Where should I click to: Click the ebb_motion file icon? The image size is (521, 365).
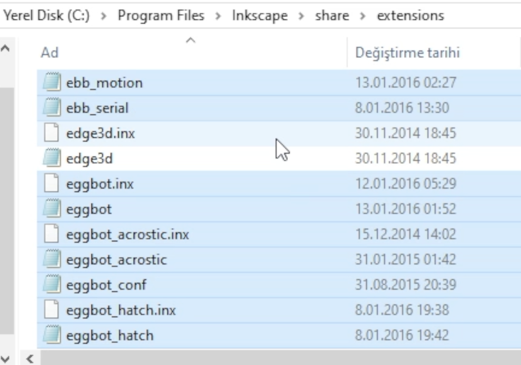click(52, 82)
